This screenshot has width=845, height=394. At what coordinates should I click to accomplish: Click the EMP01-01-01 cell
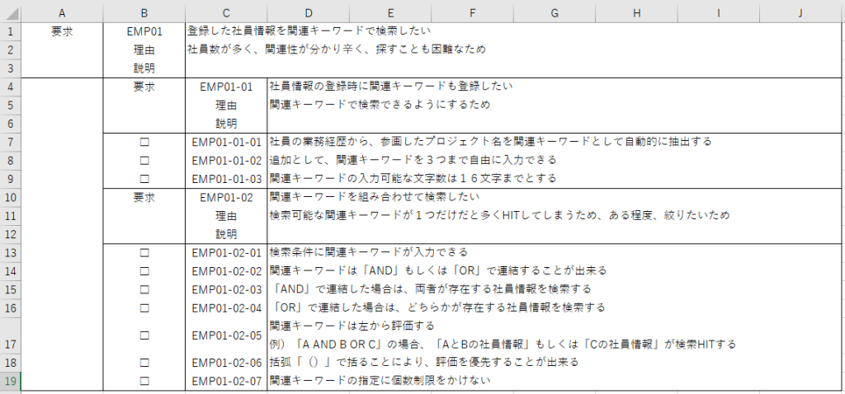(226, 142)
